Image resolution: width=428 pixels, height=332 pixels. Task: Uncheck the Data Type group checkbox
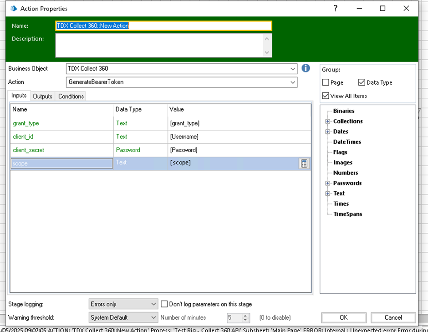tap(362, 82)
